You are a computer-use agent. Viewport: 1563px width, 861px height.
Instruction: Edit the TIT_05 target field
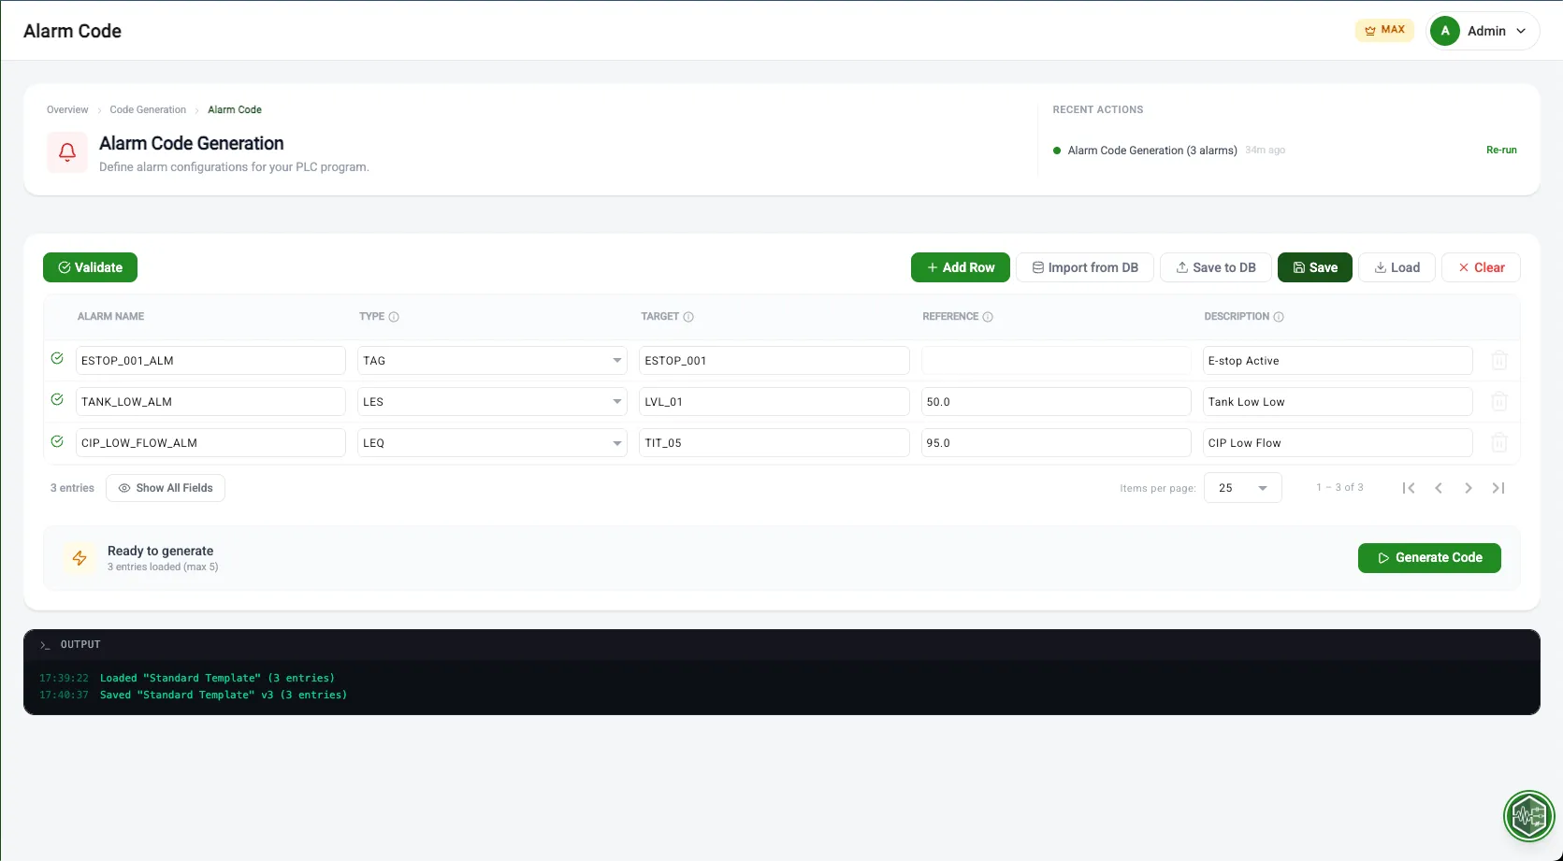[774, 443]
